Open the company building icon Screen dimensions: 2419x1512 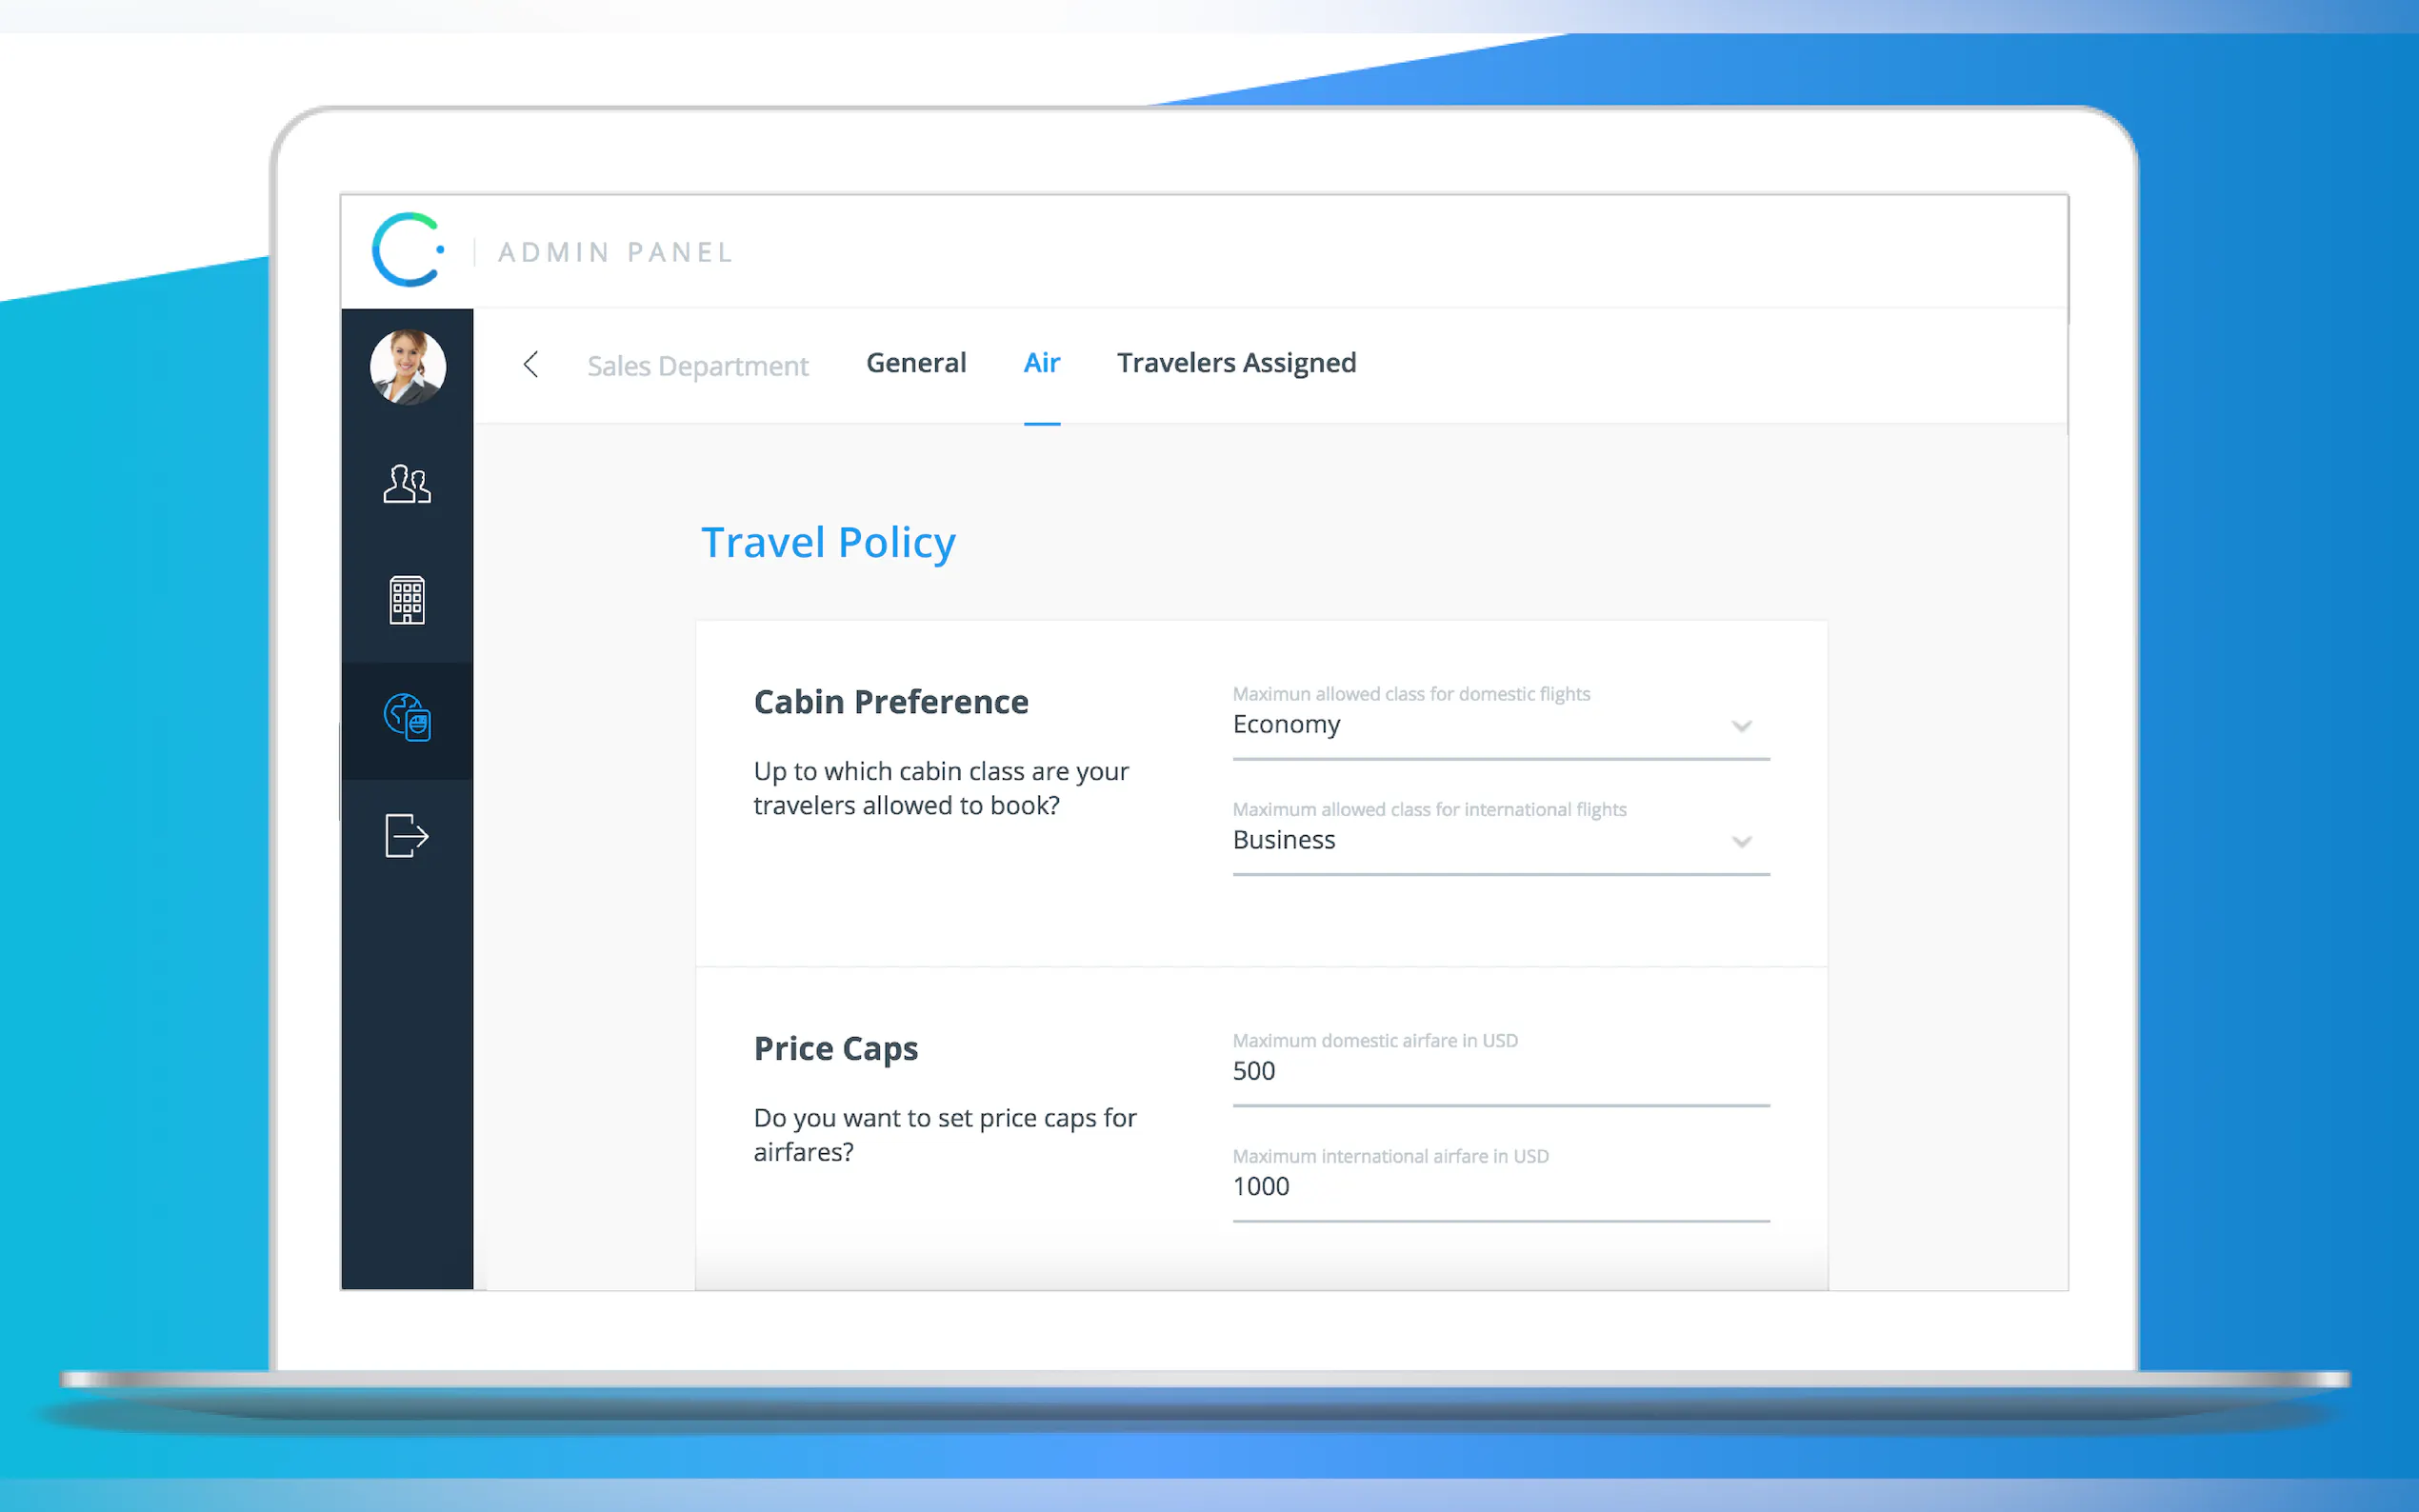pyautogui.click(x=407, y=600)
